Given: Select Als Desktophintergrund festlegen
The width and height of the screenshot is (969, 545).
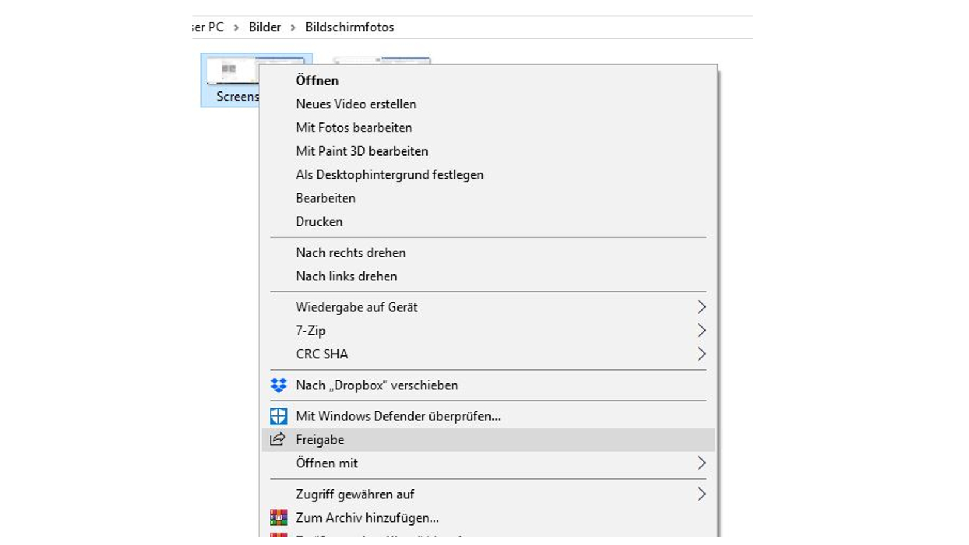Looking at the screenshot, I should point(389,174).
